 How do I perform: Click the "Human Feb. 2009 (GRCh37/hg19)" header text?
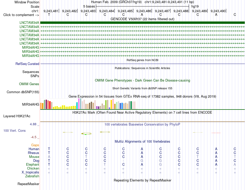coord(116,2)
